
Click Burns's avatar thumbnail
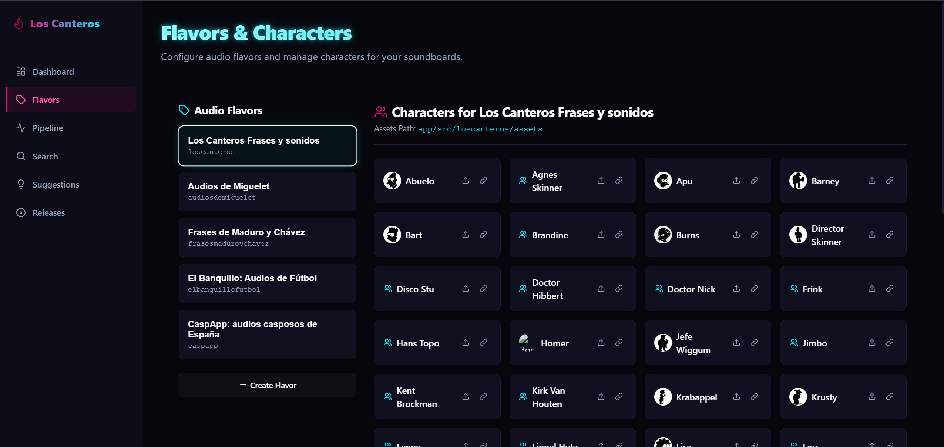coord(663,235)
